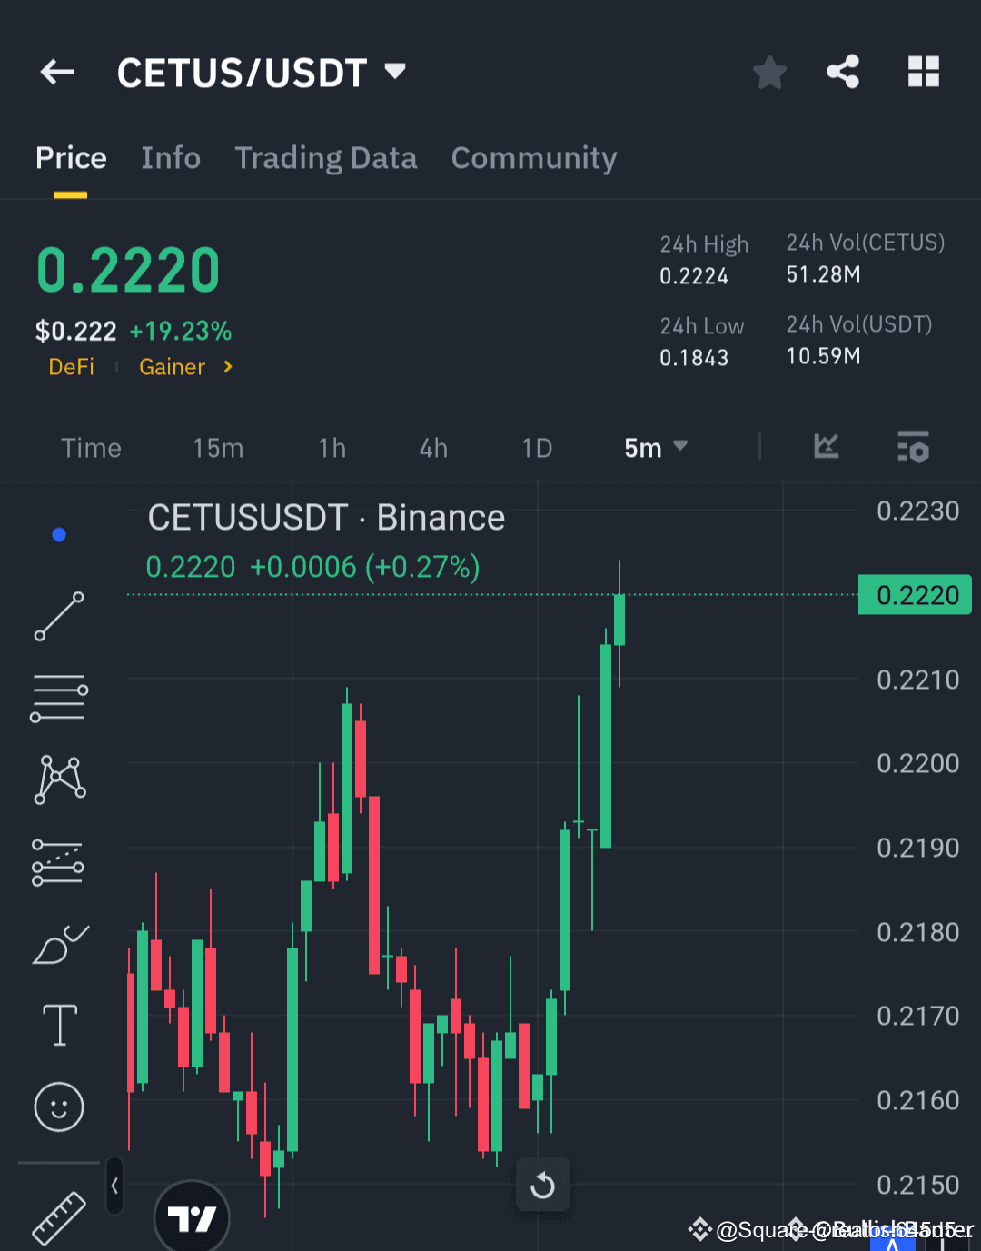
Task: Select the trend line drawing tool
Action: (58, 617)
